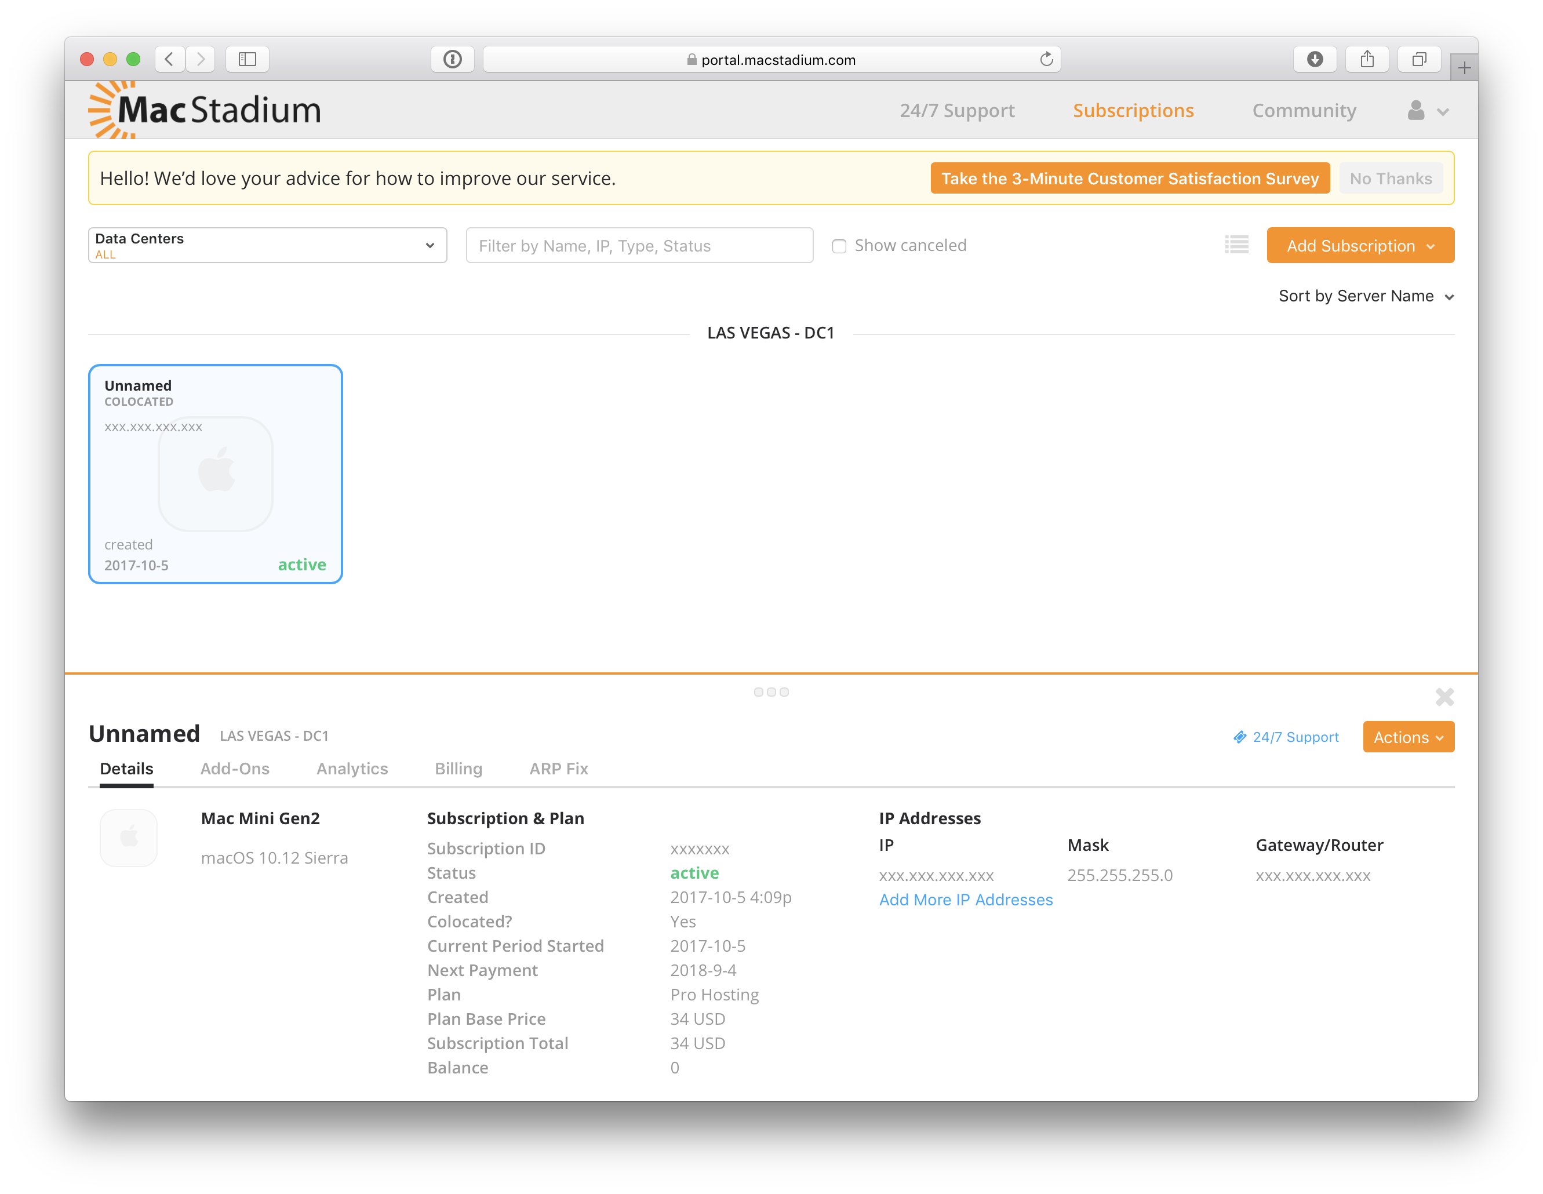
Task: Open 24/7 Support in top navigation
Action: (x=956, y=111)
